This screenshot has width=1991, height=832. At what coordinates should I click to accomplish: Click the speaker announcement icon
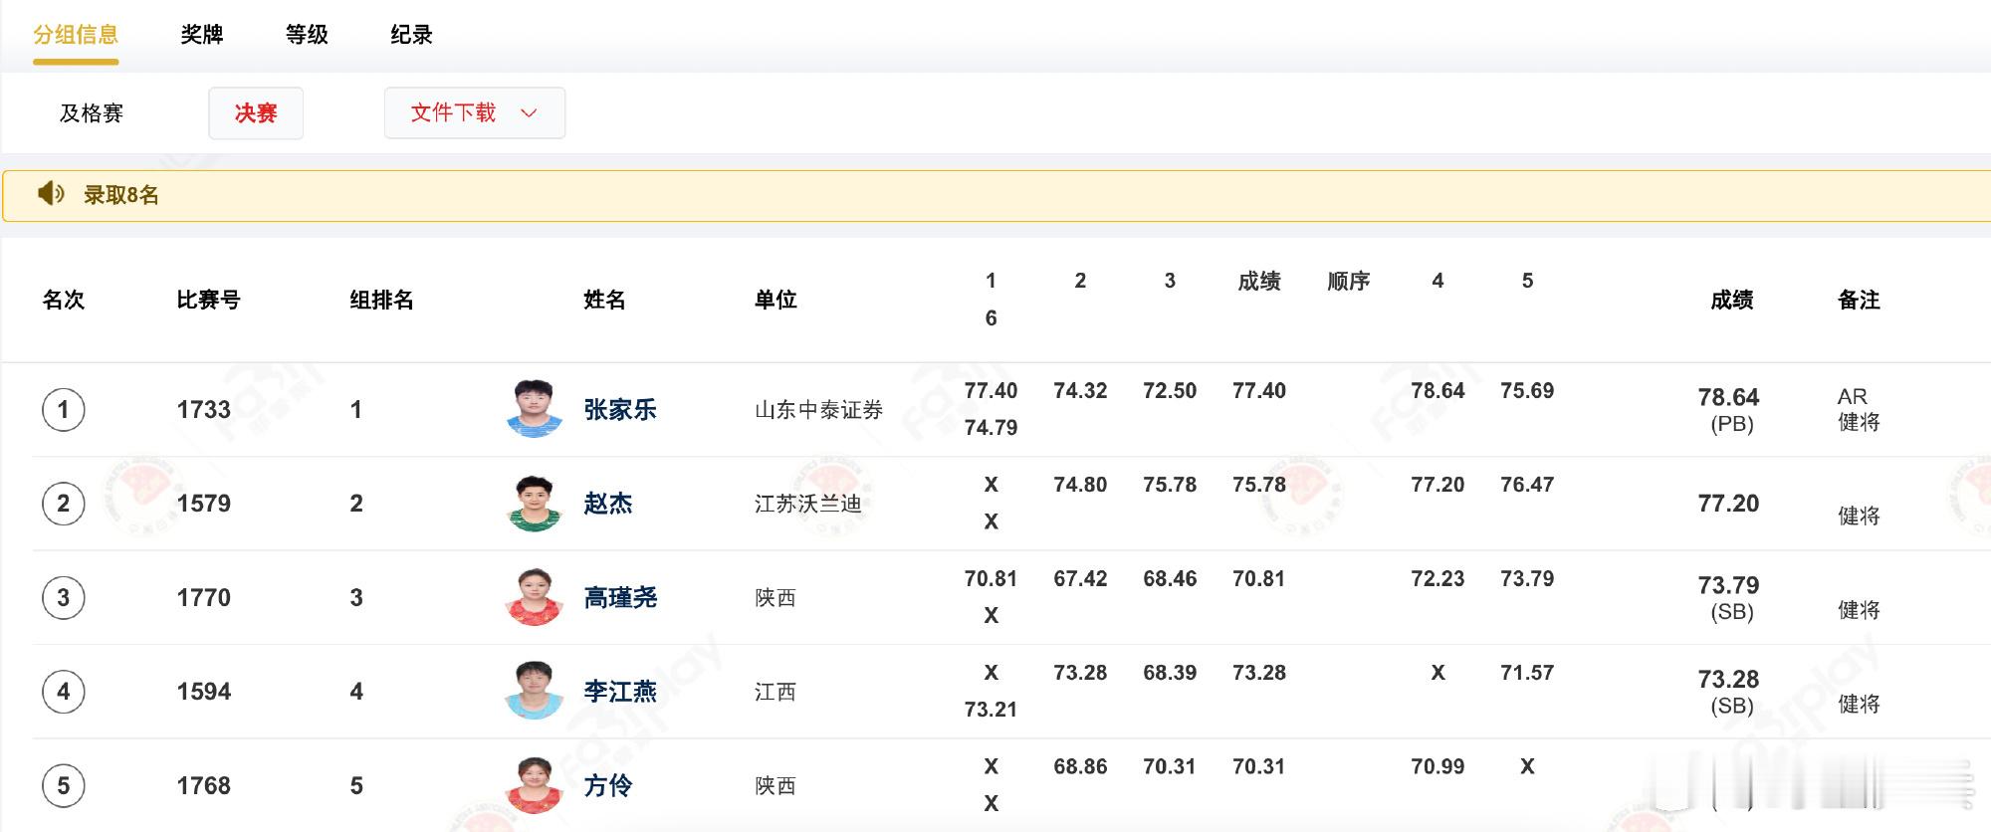pyautogui.click(x=51, y=194)
